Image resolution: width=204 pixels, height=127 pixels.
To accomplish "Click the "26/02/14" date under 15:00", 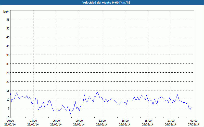I will 125,124.
